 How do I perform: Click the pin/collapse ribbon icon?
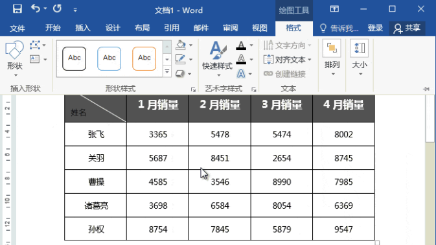coord(426,89)
